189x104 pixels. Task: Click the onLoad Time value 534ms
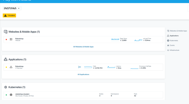pyautogui.click(x=147, y=40)
